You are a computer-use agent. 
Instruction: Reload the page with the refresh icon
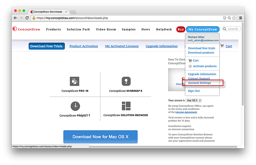coord(27,18)
